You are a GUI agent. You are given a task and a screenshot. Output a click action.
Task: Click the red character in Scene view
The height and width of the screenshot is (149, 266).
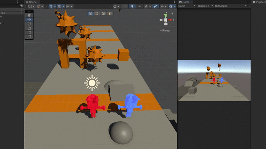[93, 106]
